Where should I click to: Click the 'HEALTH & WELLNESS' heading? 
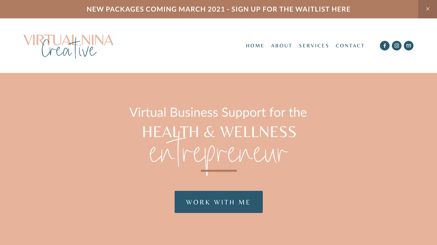click(219, 132)
